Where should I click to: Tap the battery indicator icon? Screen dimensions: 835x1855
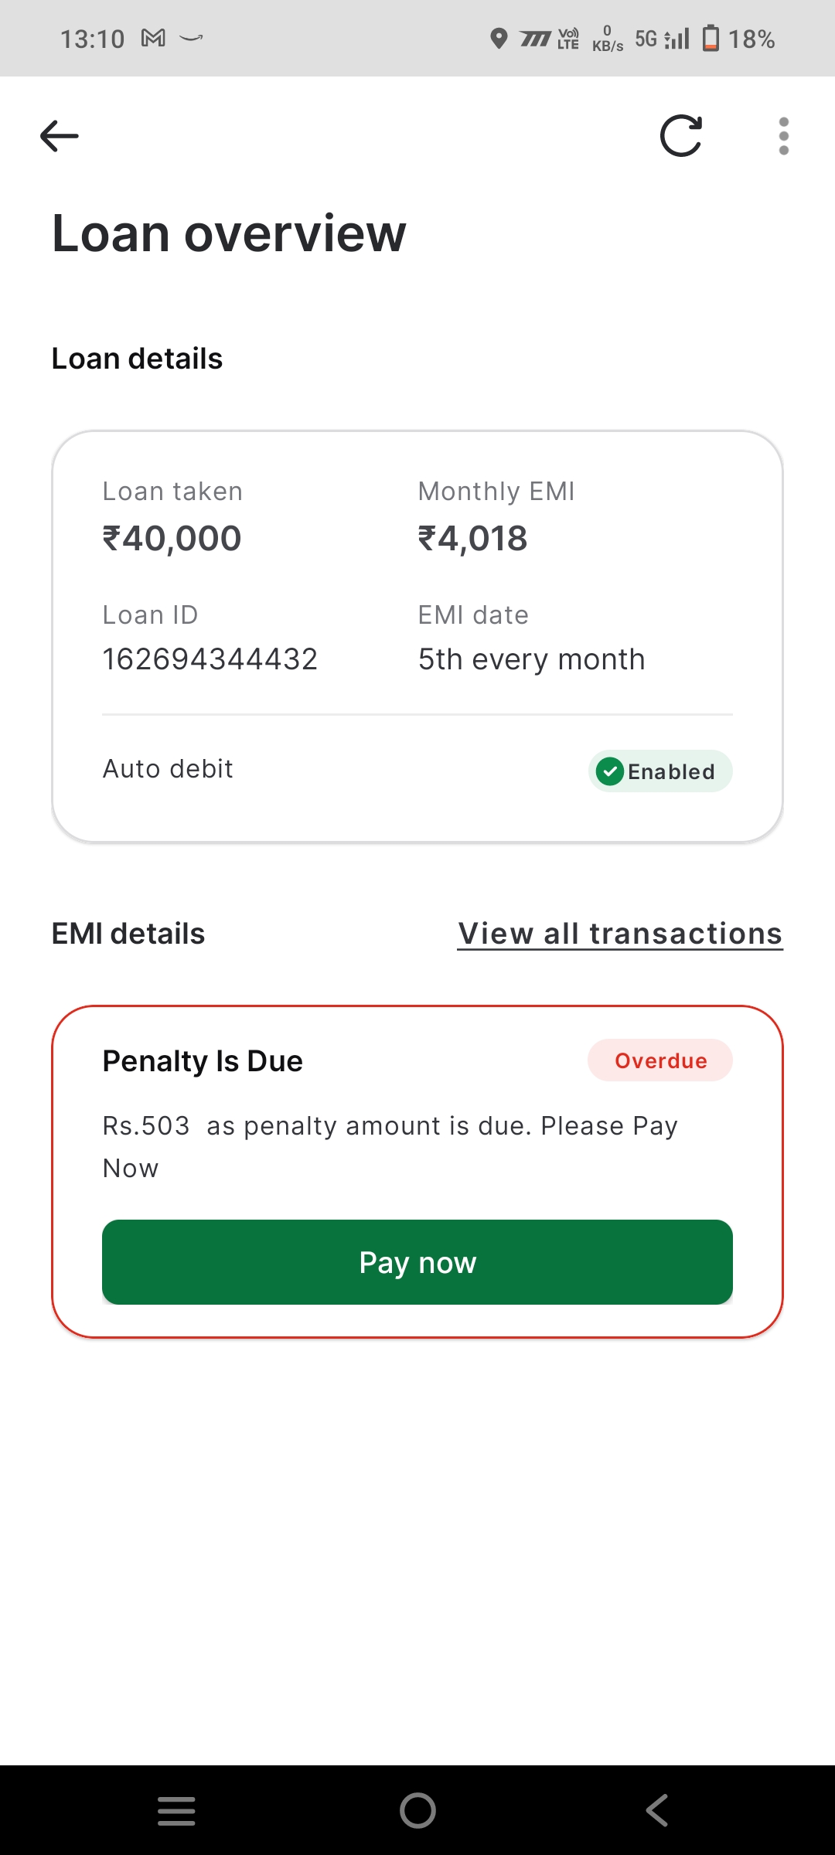tap(711, 38)
